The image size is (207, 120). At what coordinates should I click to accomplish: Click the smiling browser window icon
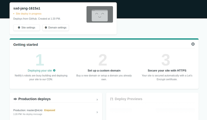(100, 15)
